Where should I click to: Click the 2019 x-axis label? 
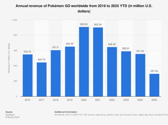tap(70, 100)
